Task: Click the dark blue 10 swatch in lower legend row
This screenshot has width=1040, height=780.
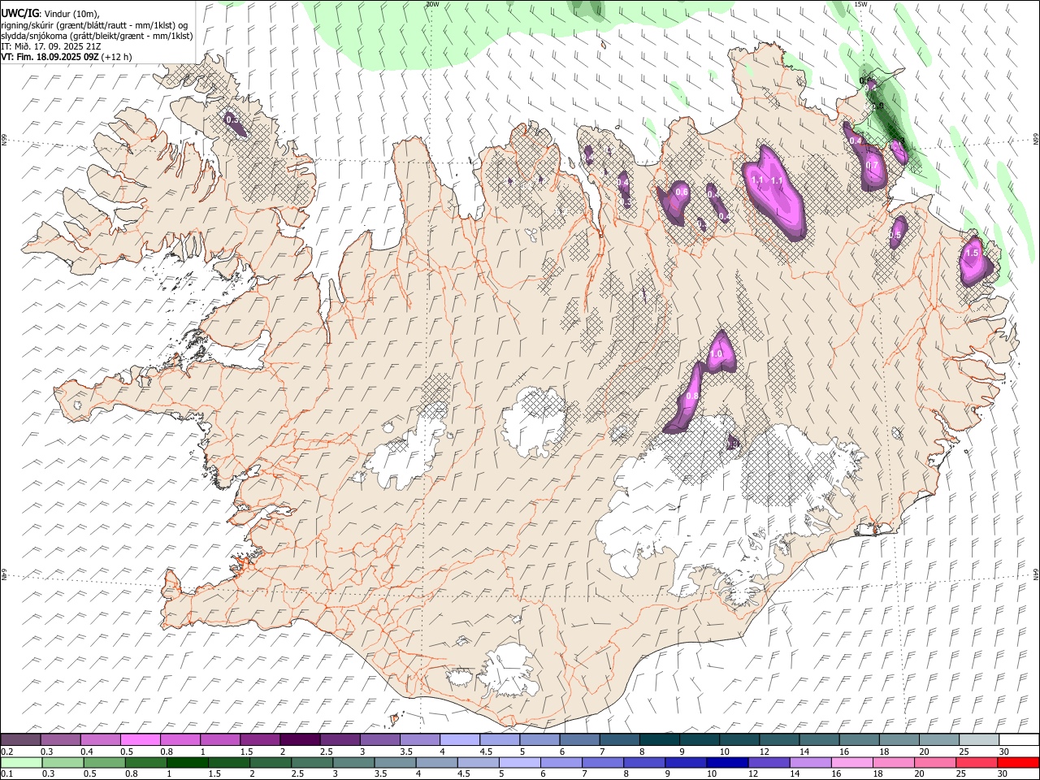Action: click(x=726, y=763)
